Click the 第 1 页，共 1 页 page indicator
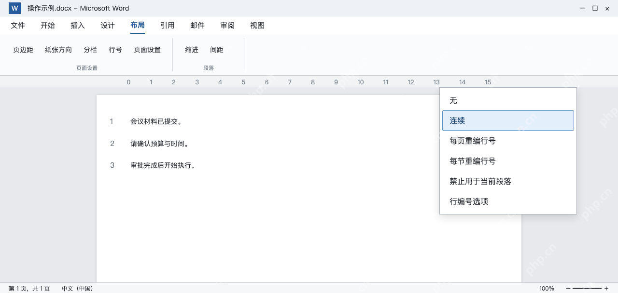 [x=29, y=288]
